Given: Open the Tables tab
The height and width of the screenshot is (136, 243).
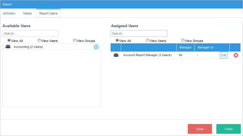Looking at the screenshot, I should click(27, 13).
